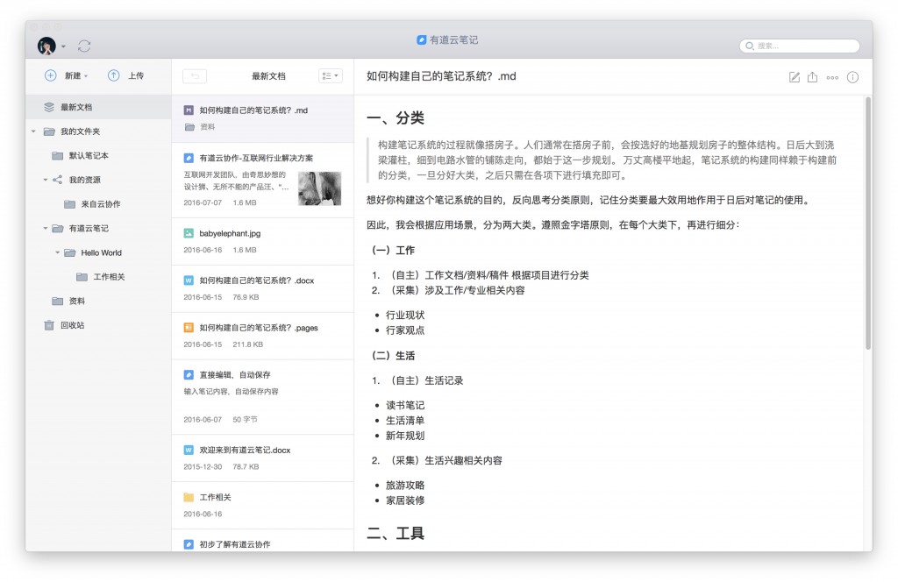Click the Pages file icon of .pages note

[x=189, y=328]
